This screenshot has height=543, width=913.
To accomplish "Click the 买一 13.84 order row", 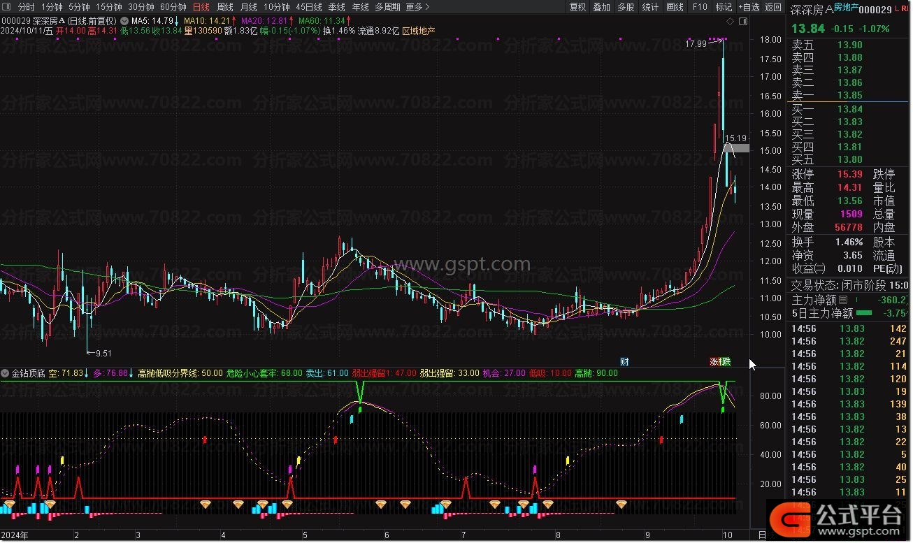I will 849,109.
